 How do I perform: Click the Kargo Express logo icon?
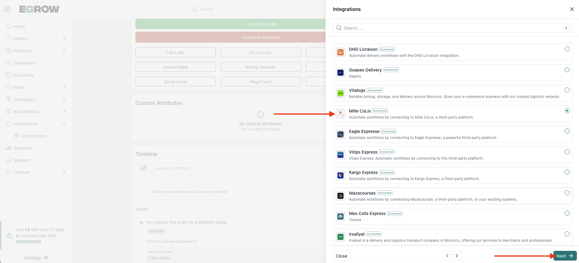pos(340,175)
